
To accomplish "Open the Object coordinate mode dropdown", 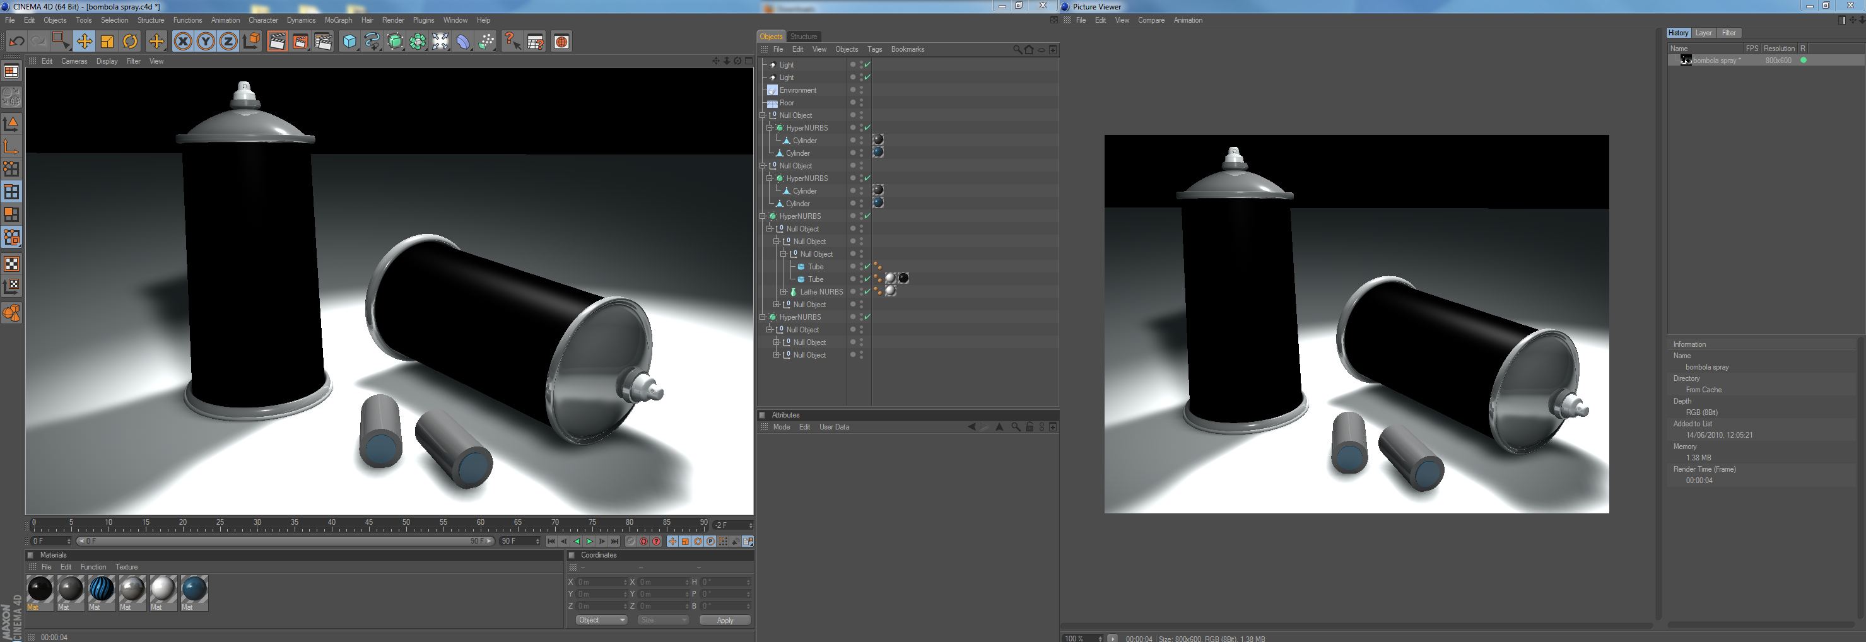I will point(601,621).
